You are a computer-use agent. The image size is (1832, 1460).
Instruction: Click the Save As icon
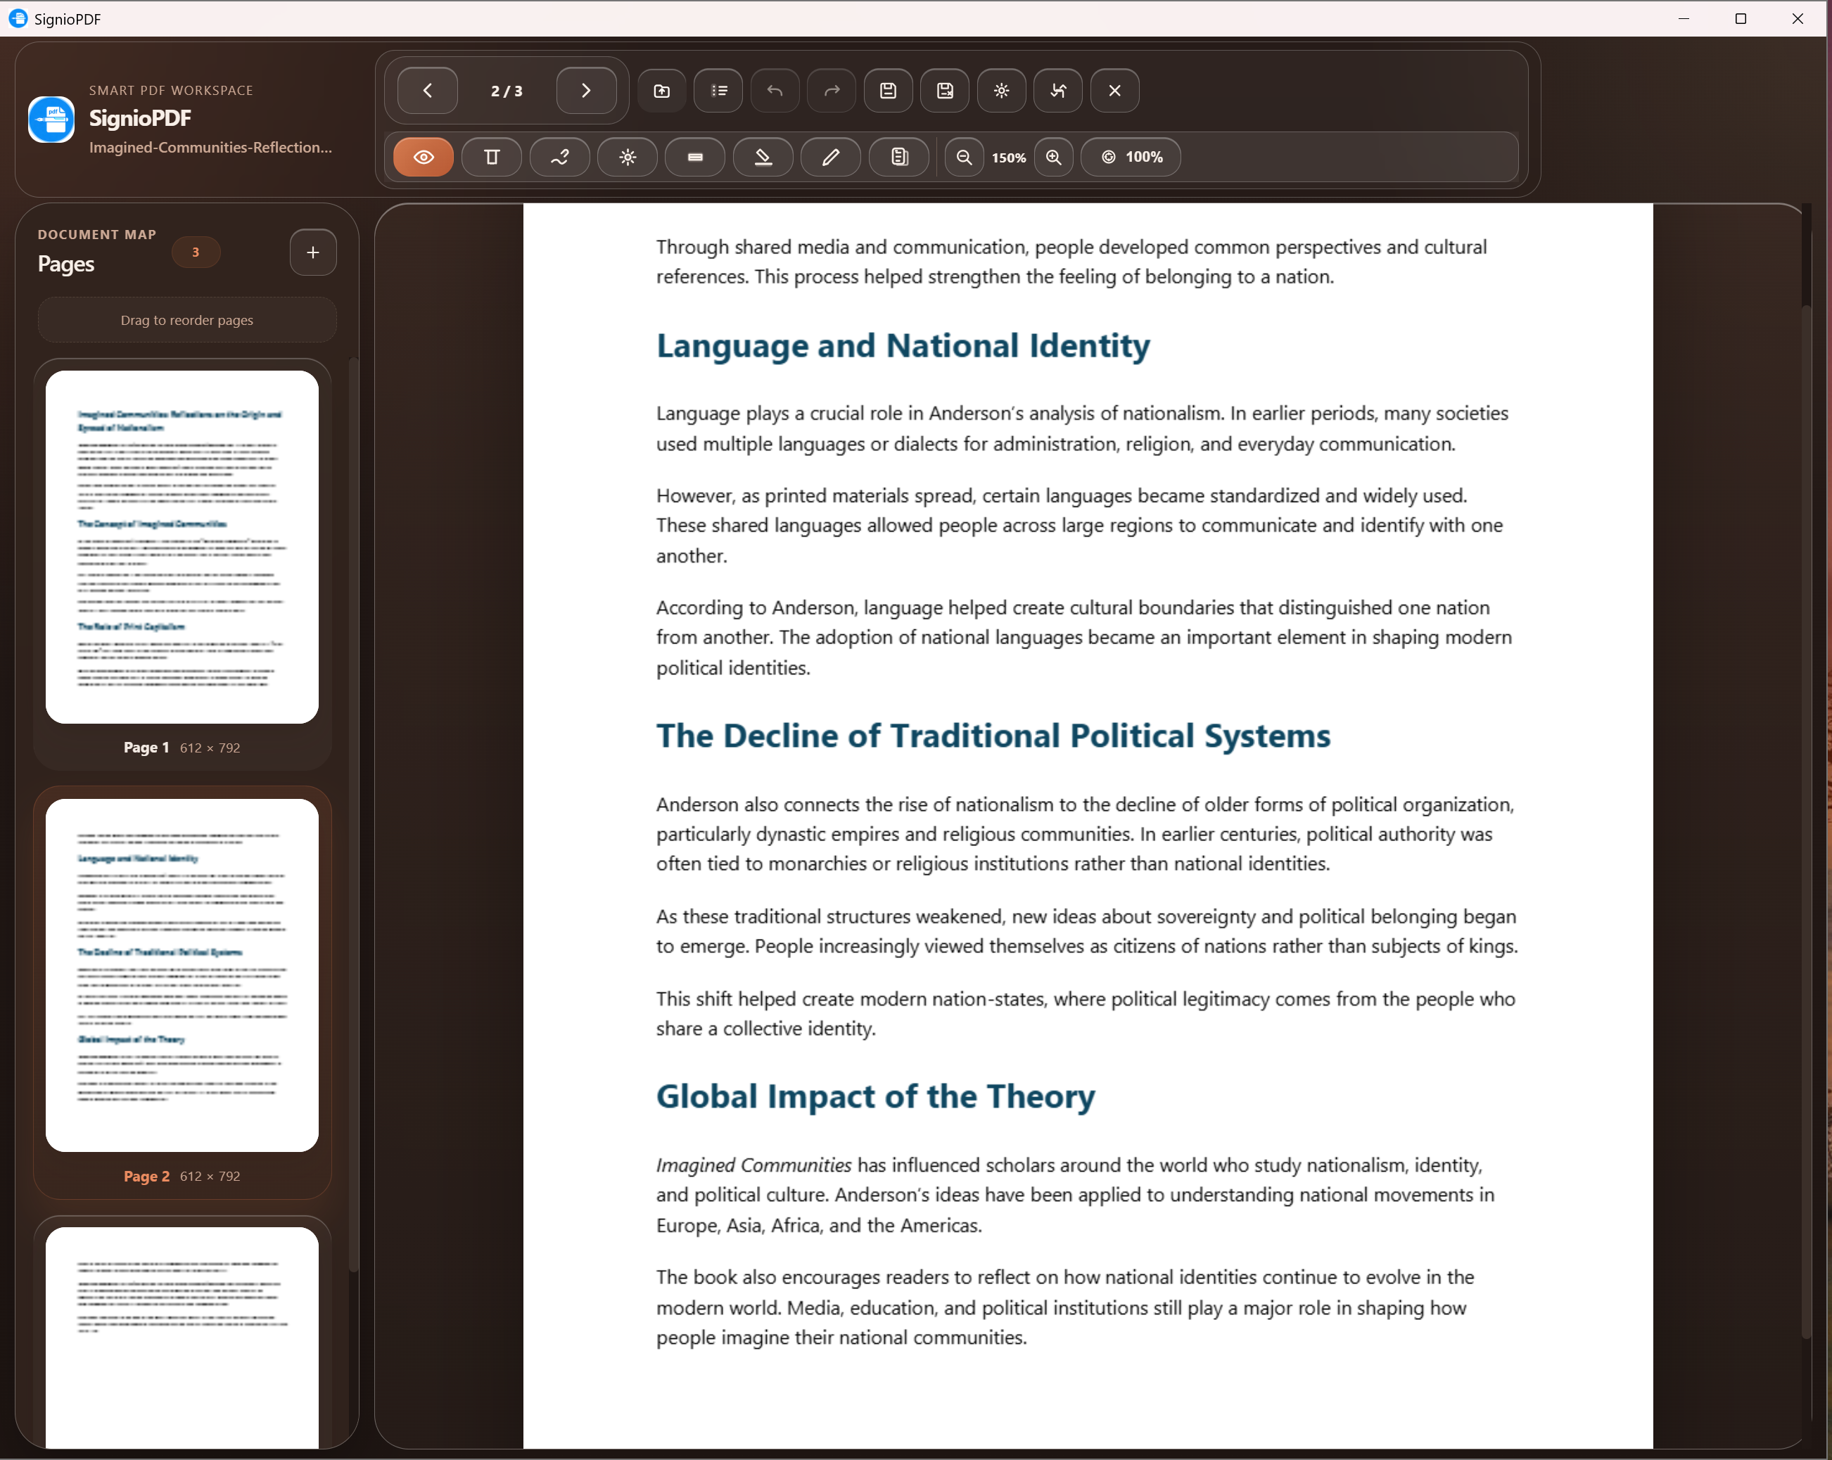(945, 91)
